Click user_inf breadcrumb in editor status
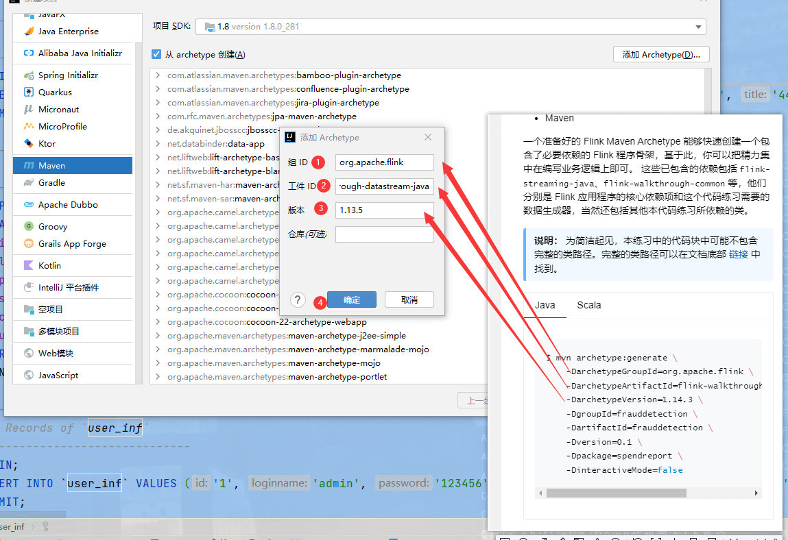This screenshot has width=788, height=540. (12, 526)
